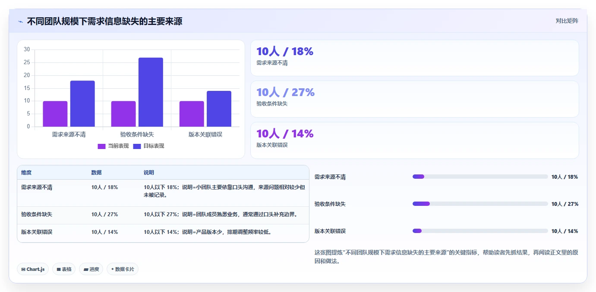Click the 表格 tag icon
The image size is (596, 292).
[x=58, y=269]
